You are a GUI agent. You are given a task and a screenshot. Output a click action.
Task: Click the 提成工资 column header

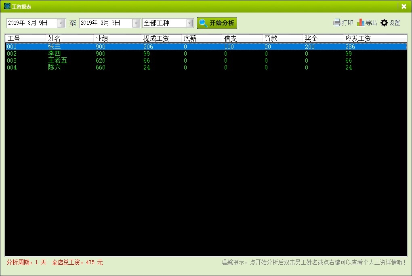coord(156,39)
